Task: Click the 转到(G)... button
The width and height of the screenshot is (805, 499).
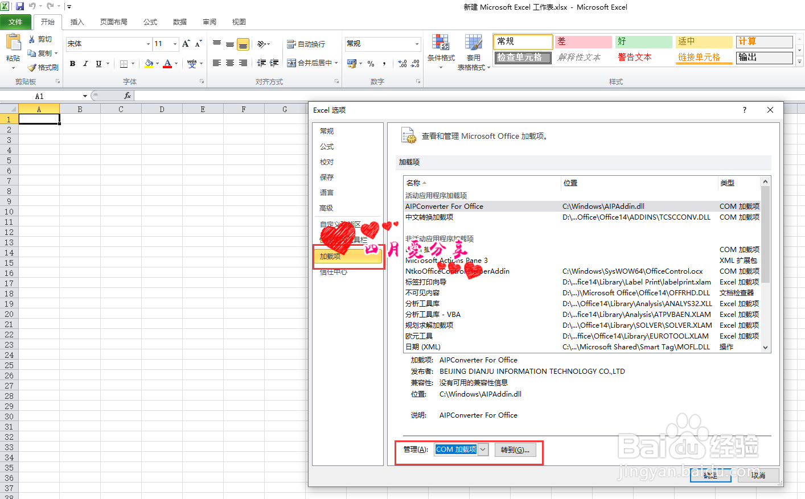Action: (x=515, y=449)
